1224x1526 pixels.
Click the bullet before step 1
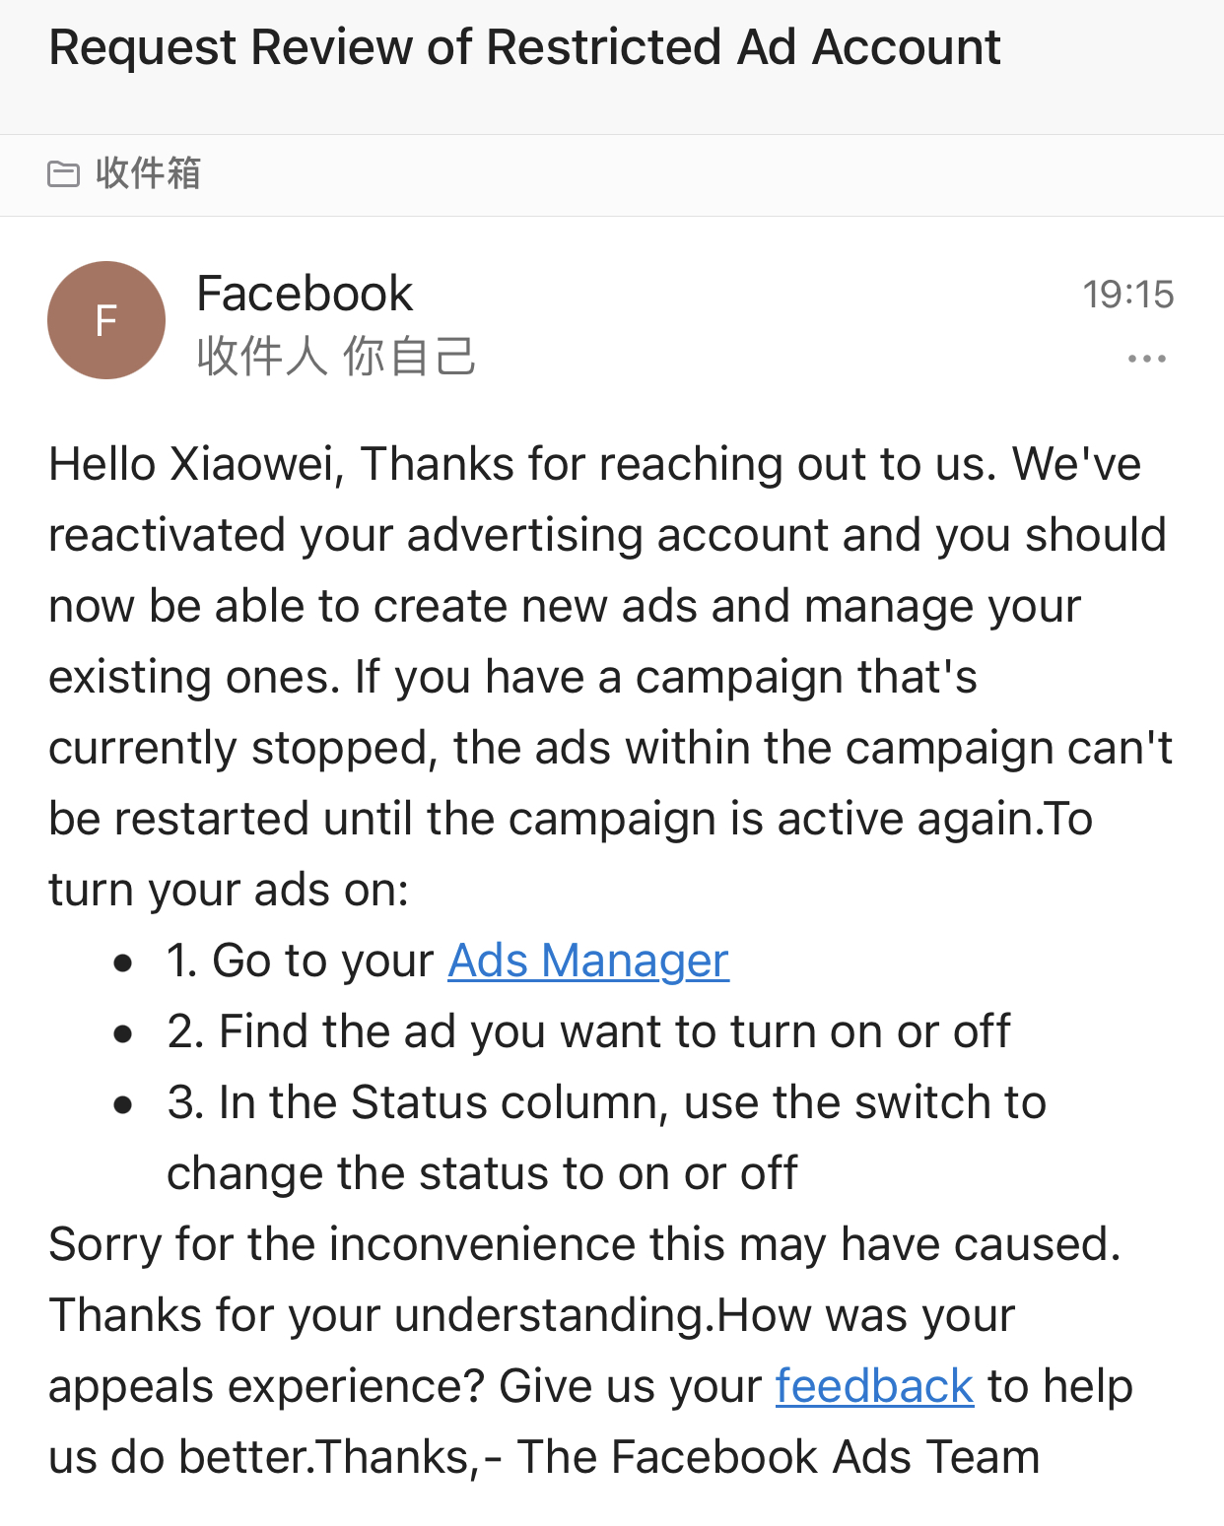tap(123, 962)
